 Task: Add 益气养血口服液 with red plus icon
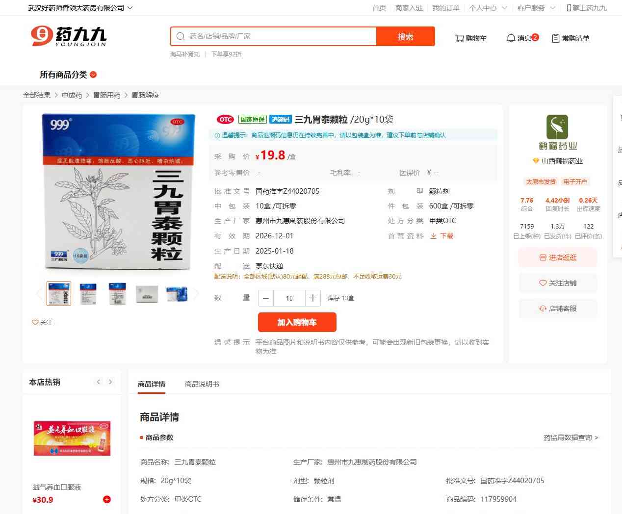point(106,499)
